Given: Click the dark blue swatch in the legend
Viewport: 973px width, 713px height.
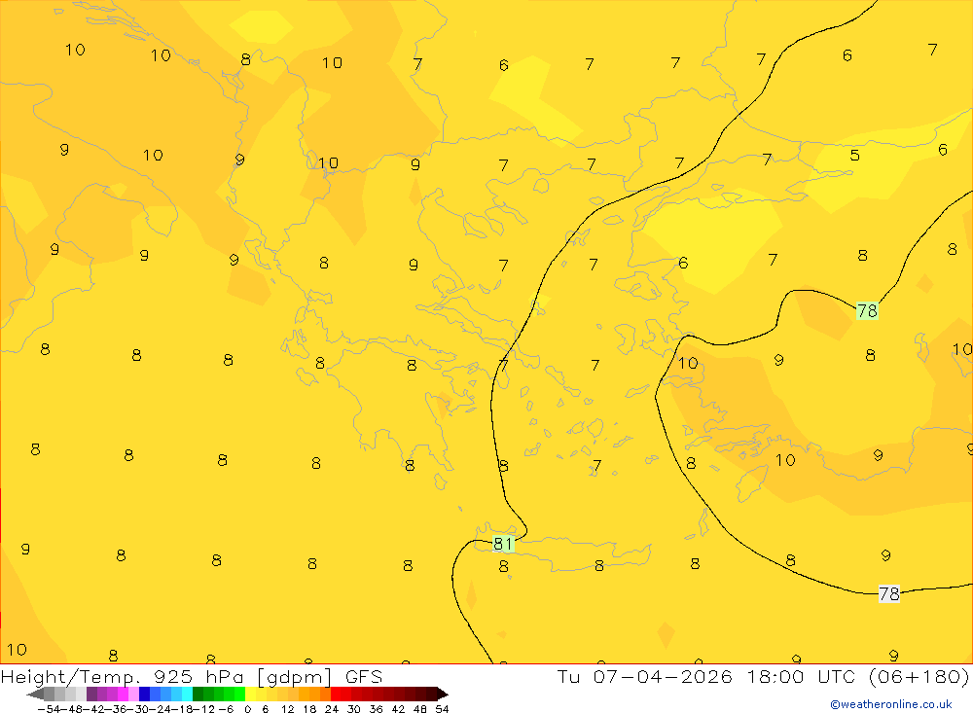Looking at the screenshot, I should tap(145, 694).
